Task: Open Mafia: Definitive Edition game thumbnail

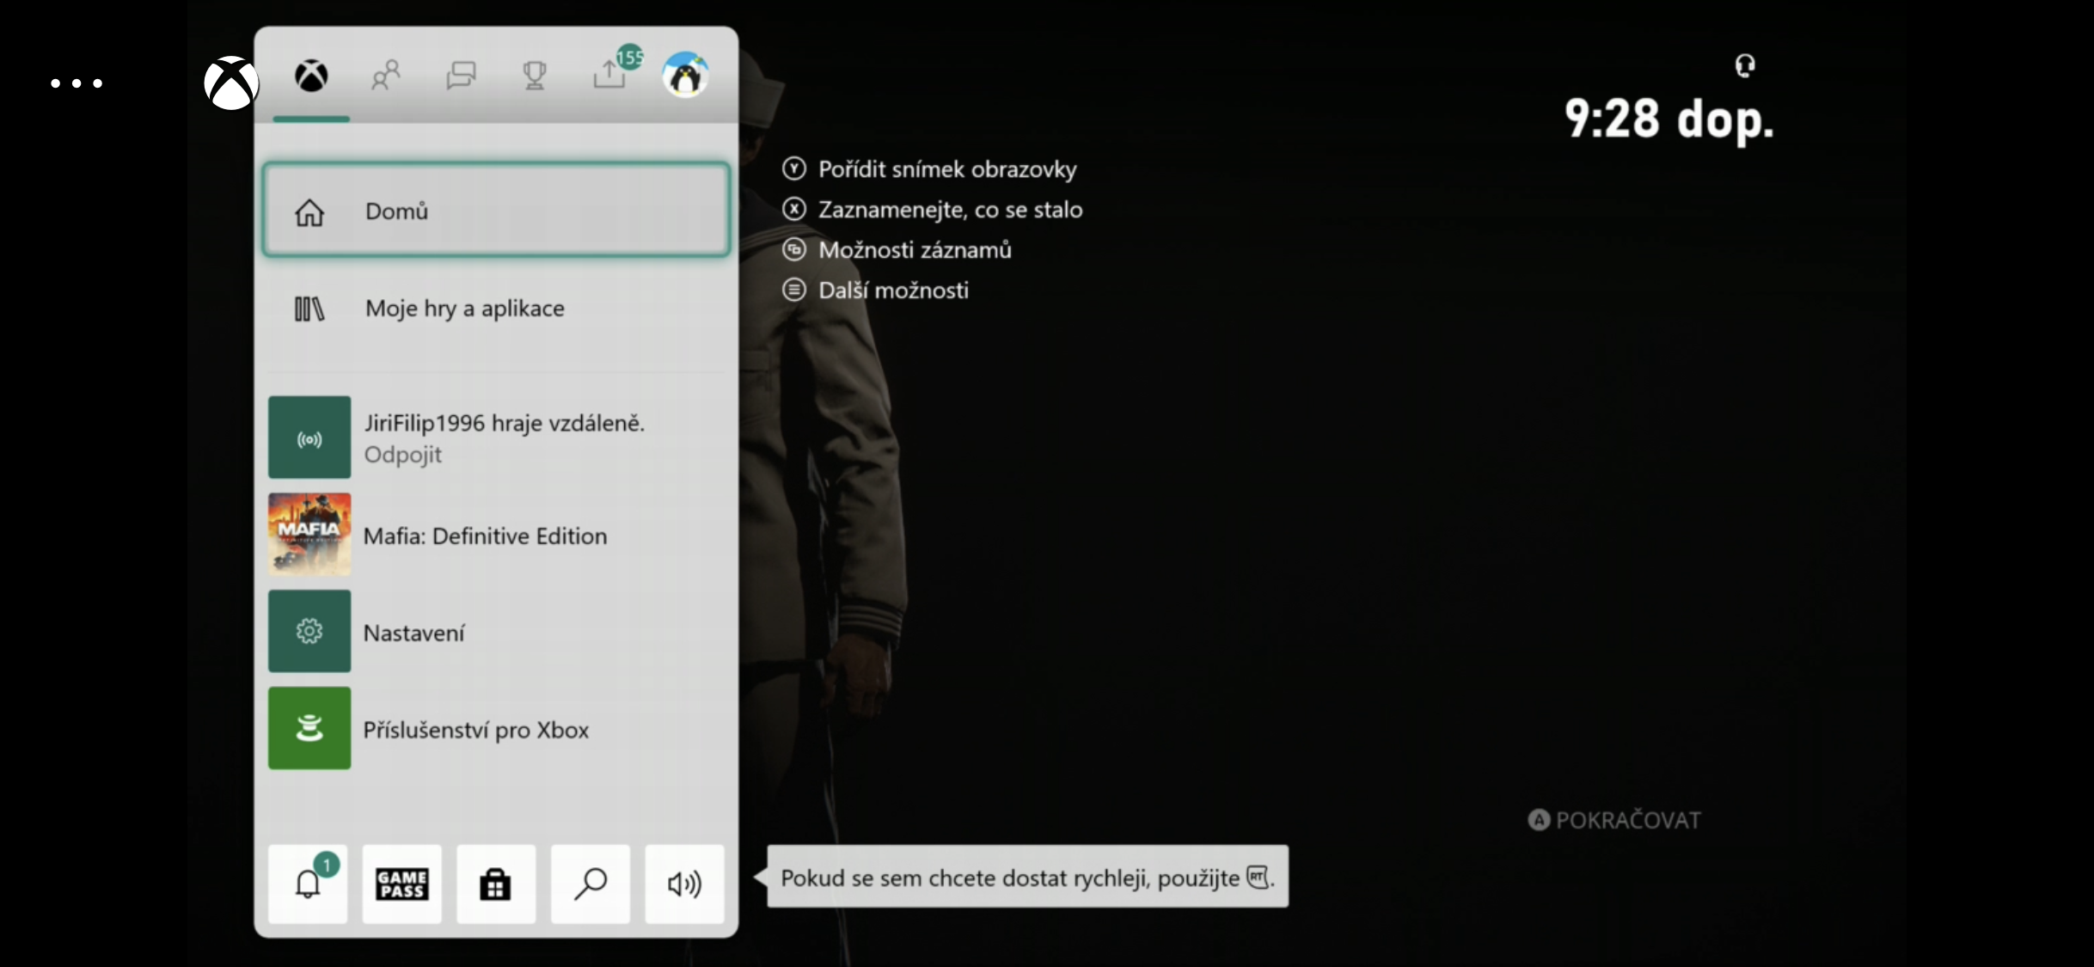Action: (x=309, y=535)
